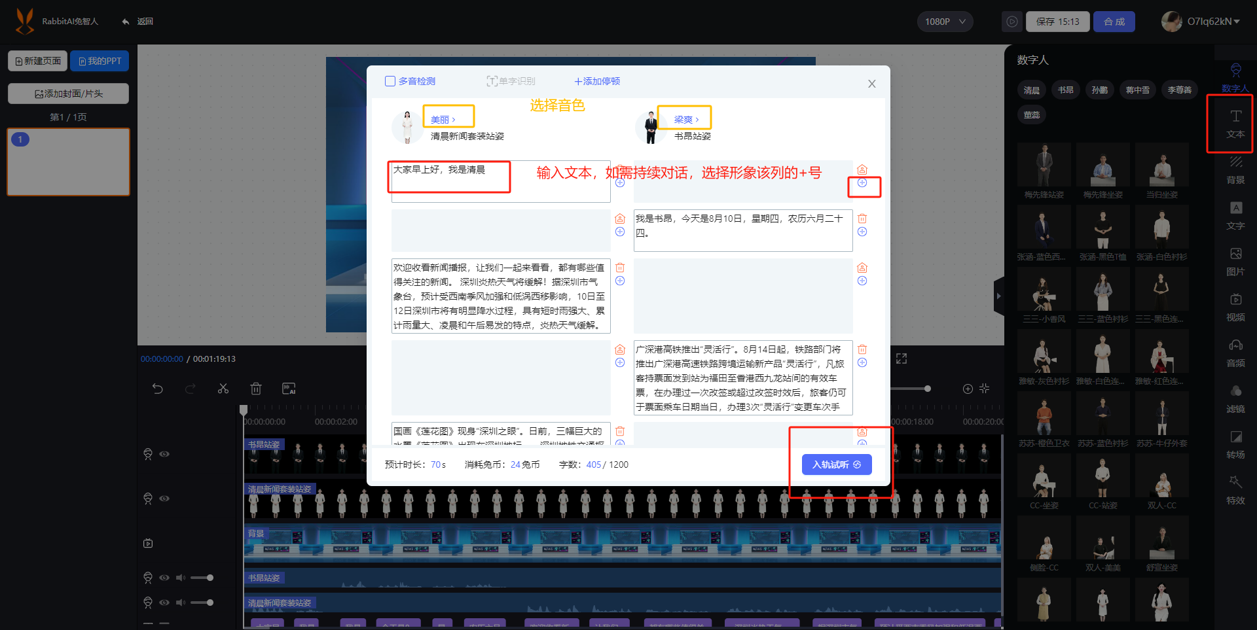The image size is (1257, 630).
Task: Click 单字识别 in dialog toolbar
Action: point(511,81)
